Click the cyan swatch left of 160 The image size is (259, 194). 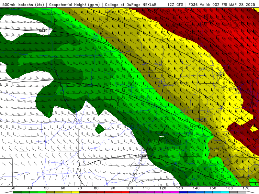click(x=225, y=192)
